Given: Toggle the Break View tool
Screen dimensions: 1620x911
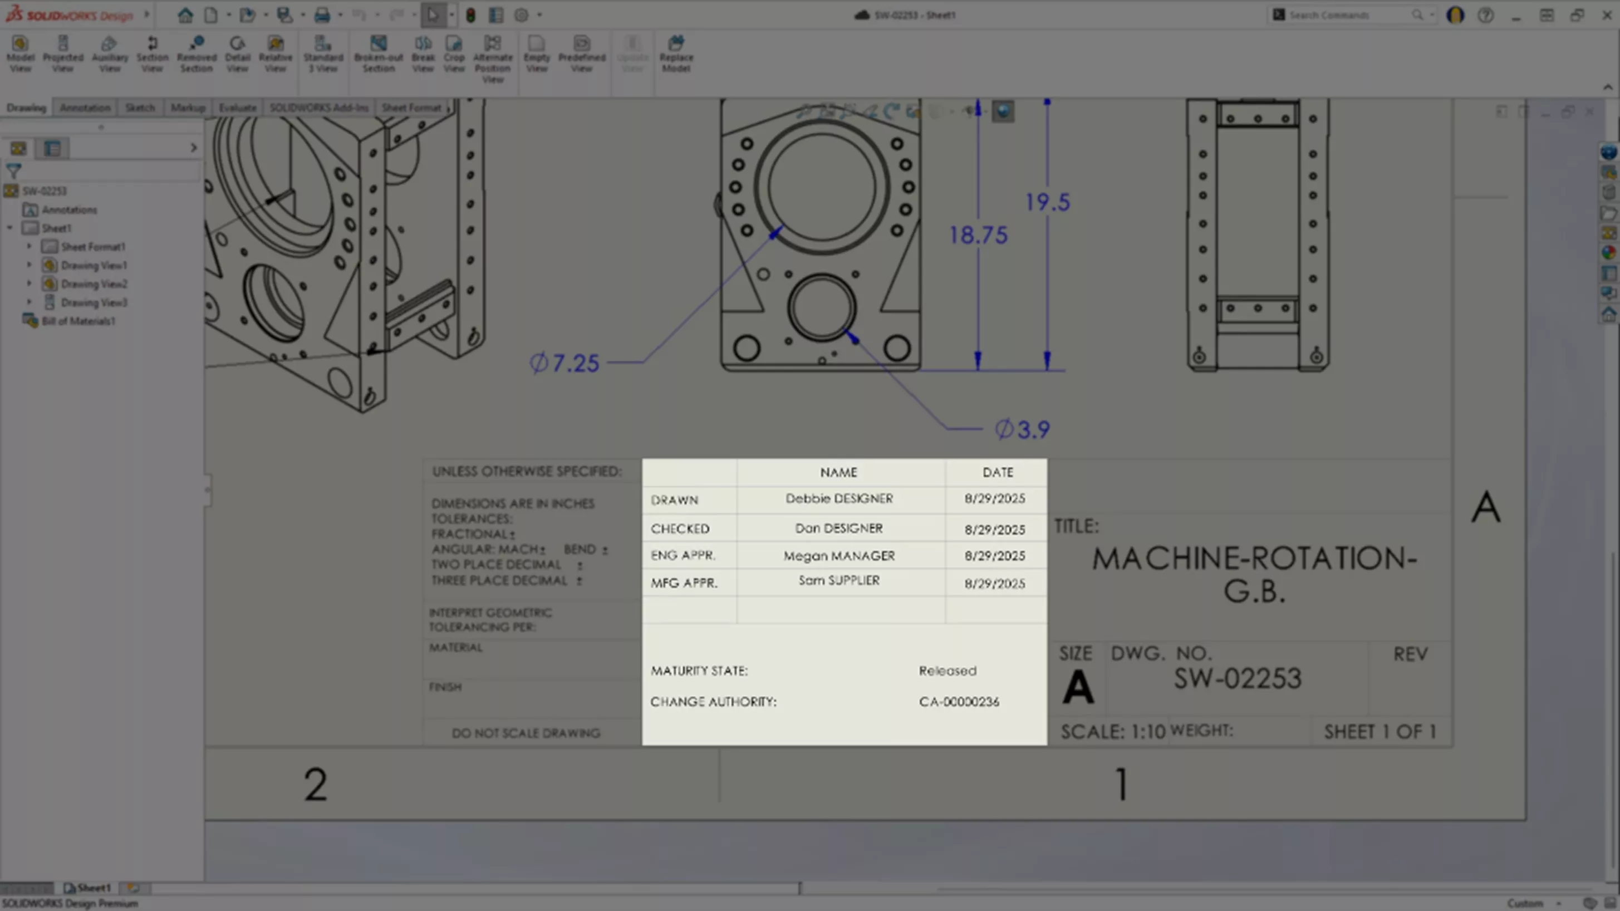Looking at the screenshot, I should (x=423, y=53).
